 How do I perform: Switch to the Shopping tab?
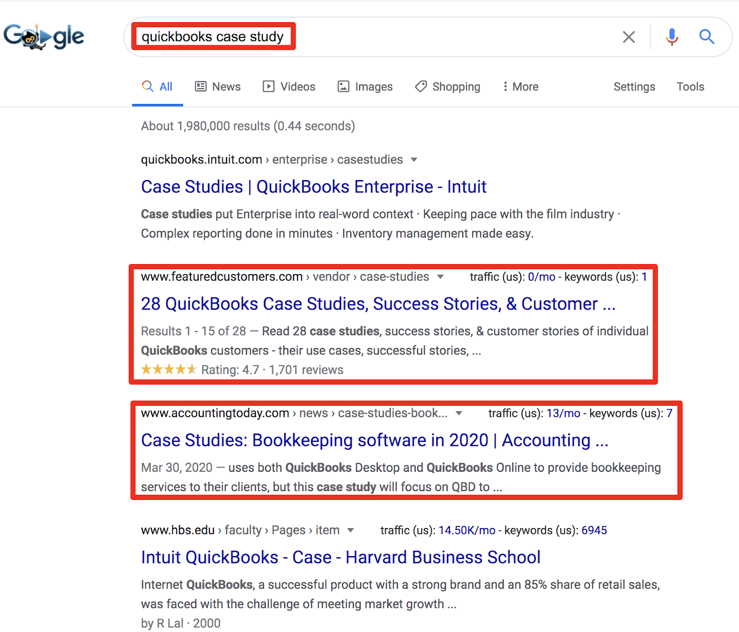[x=448, y=87]
